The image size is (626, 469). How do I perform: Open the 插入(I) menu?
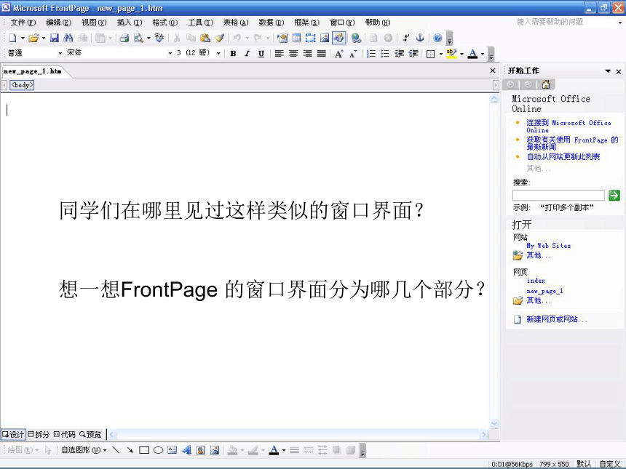[130, 23]
